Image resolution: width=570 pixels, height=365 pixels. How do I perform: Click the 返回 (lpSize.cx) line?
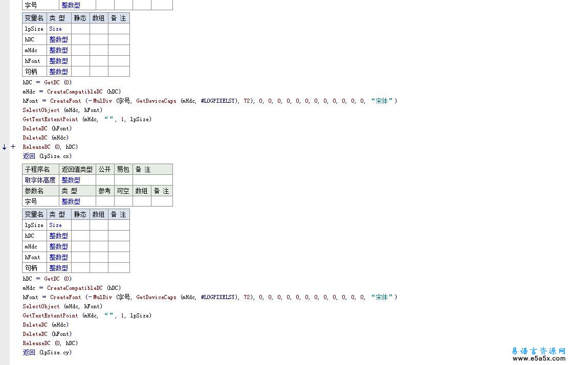coord(47,156)
